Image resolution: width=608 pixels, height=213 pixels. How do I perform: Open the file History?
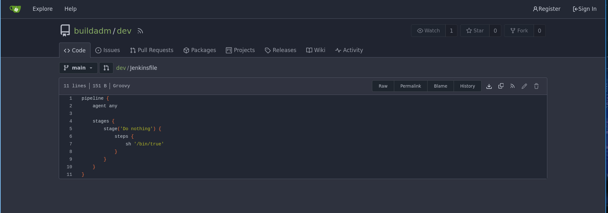pyautogui.click(x=468, y=86)
